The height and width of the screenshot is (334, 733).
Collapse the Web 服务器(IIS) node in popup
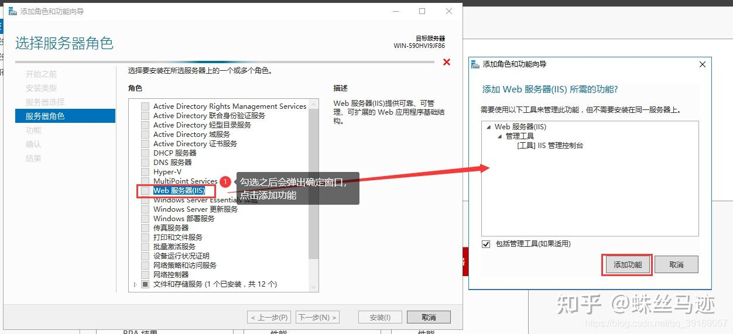(488, 127)
